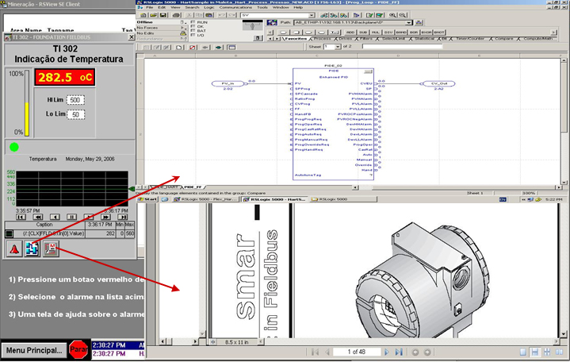Select the SUB instruction button
The image size is (570, 362).
tap(363, 33)
